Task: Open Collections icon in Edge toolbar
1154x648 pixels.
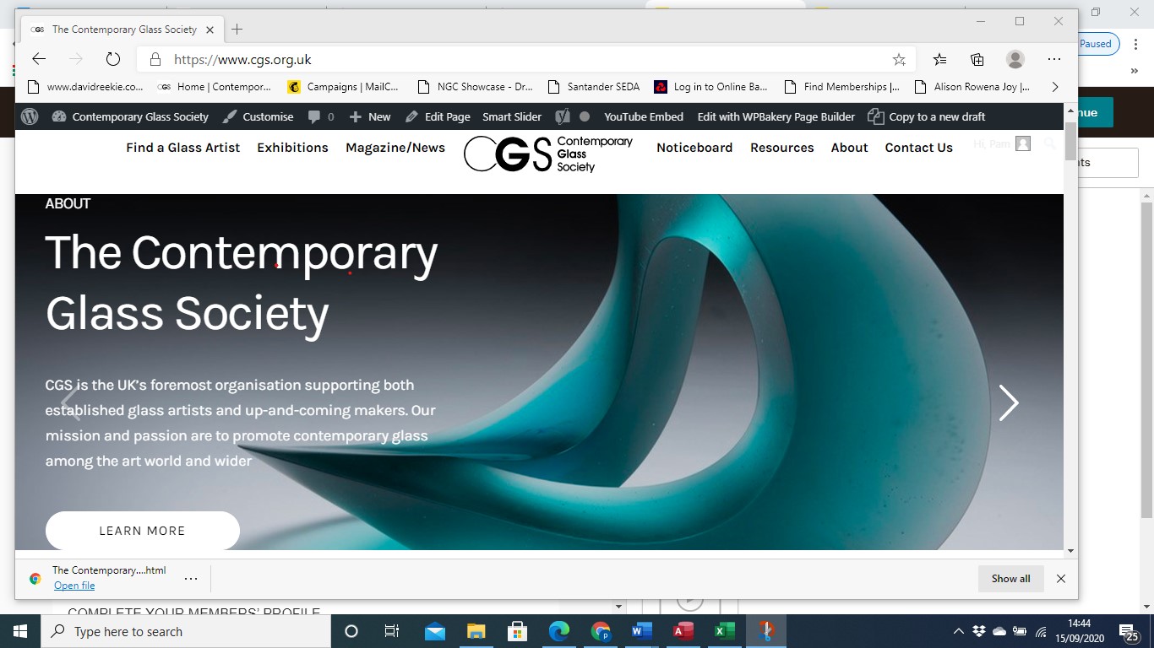Action: pyautogui.click(x=977, y=59)
